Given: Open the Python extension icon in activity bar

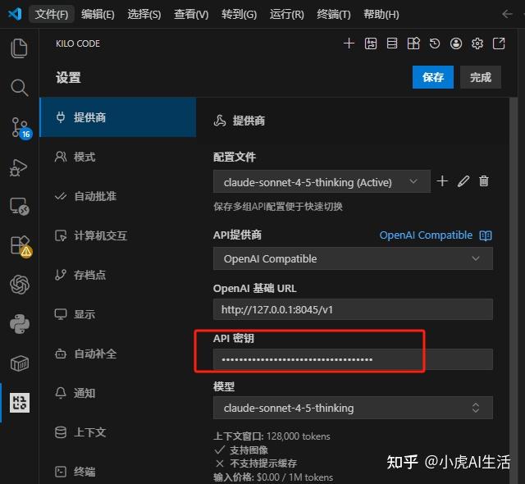Looking at the screenshot, I should (x=20, y=324).
